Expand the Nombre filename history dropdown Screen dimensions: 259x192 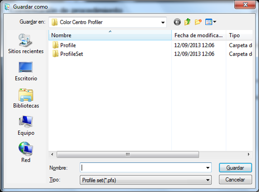(x=208, y=167)
